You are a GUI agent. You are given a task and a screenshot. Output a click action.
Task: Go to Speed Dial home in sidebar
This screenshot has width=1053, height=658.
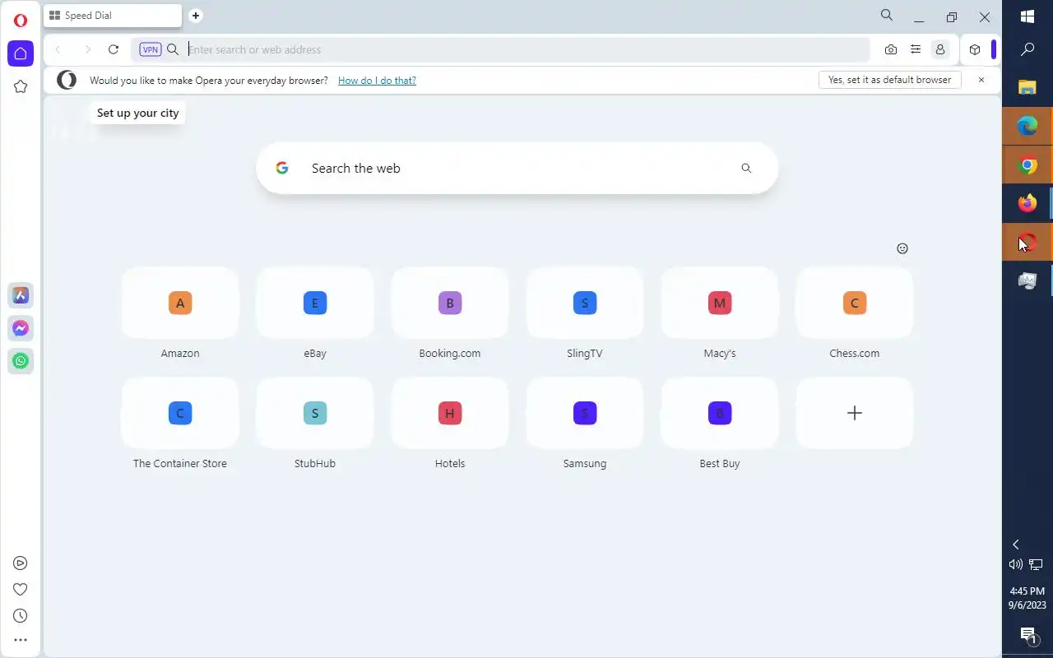point(21,53)
